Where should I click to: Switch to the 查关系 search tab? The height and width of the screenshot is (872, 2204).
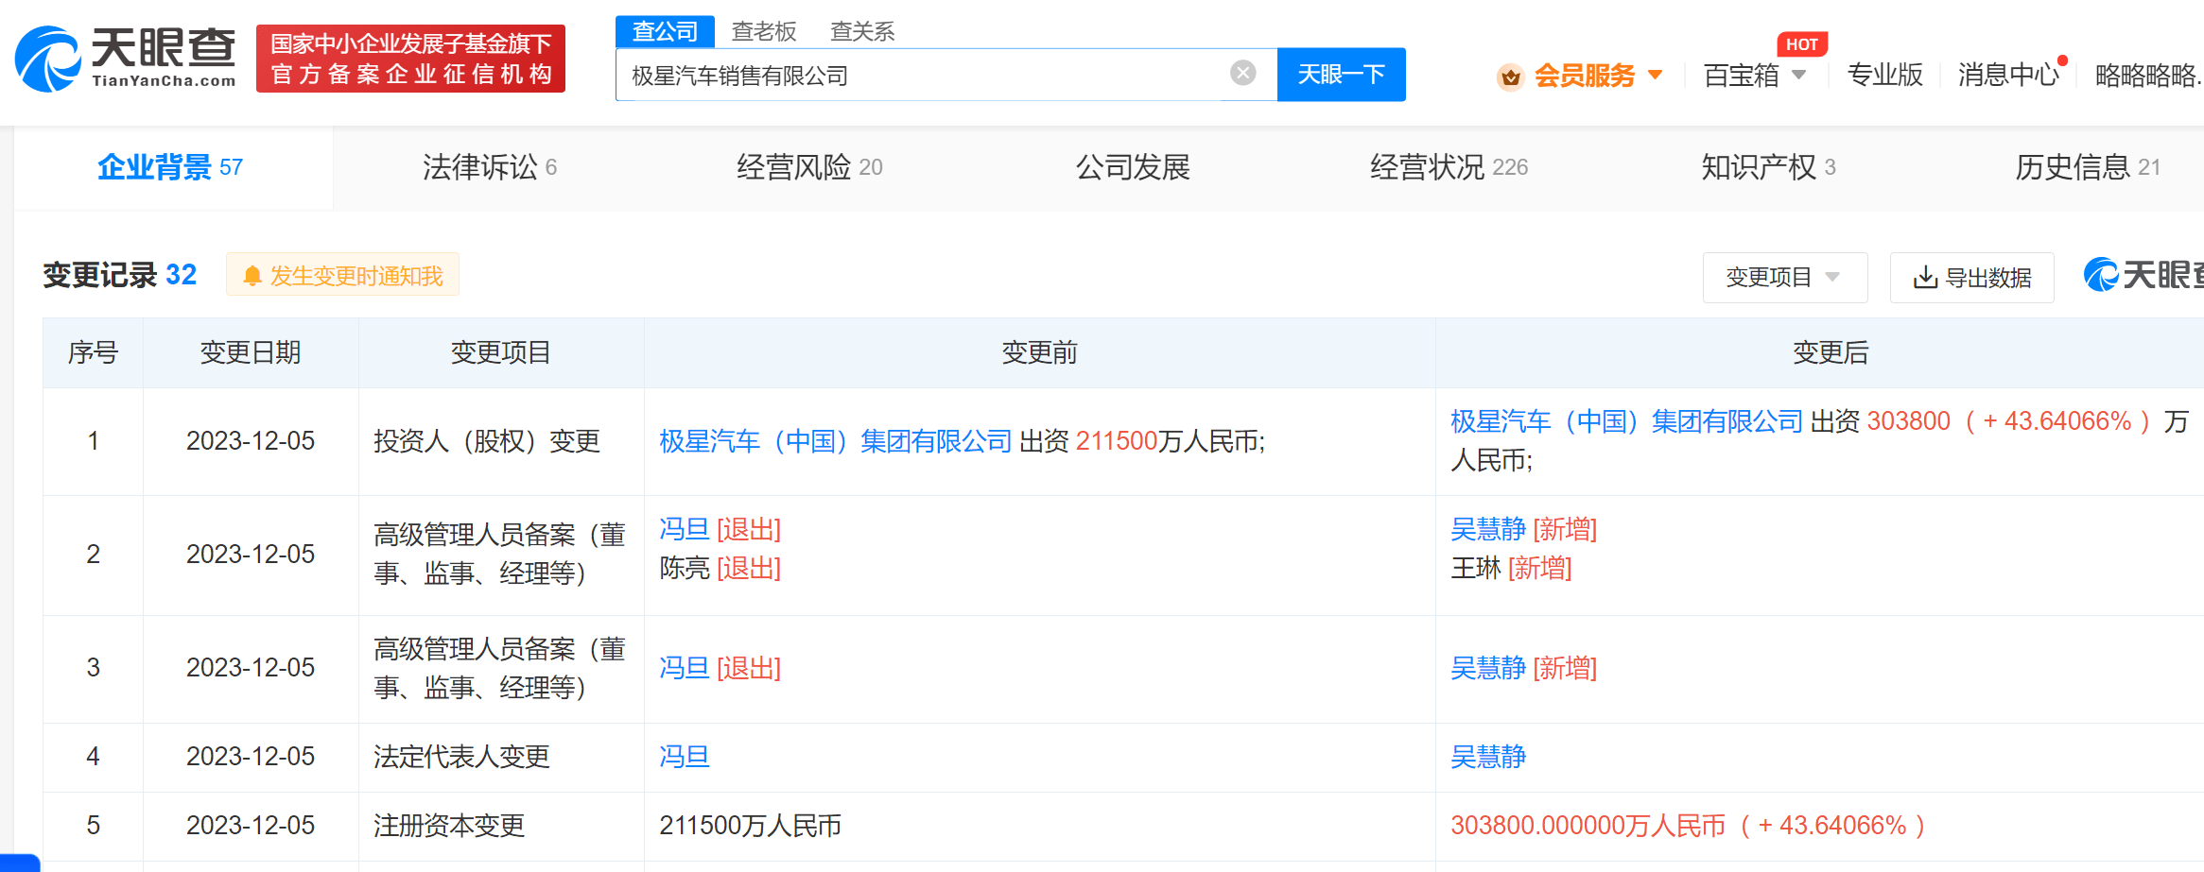click(862, 31)
